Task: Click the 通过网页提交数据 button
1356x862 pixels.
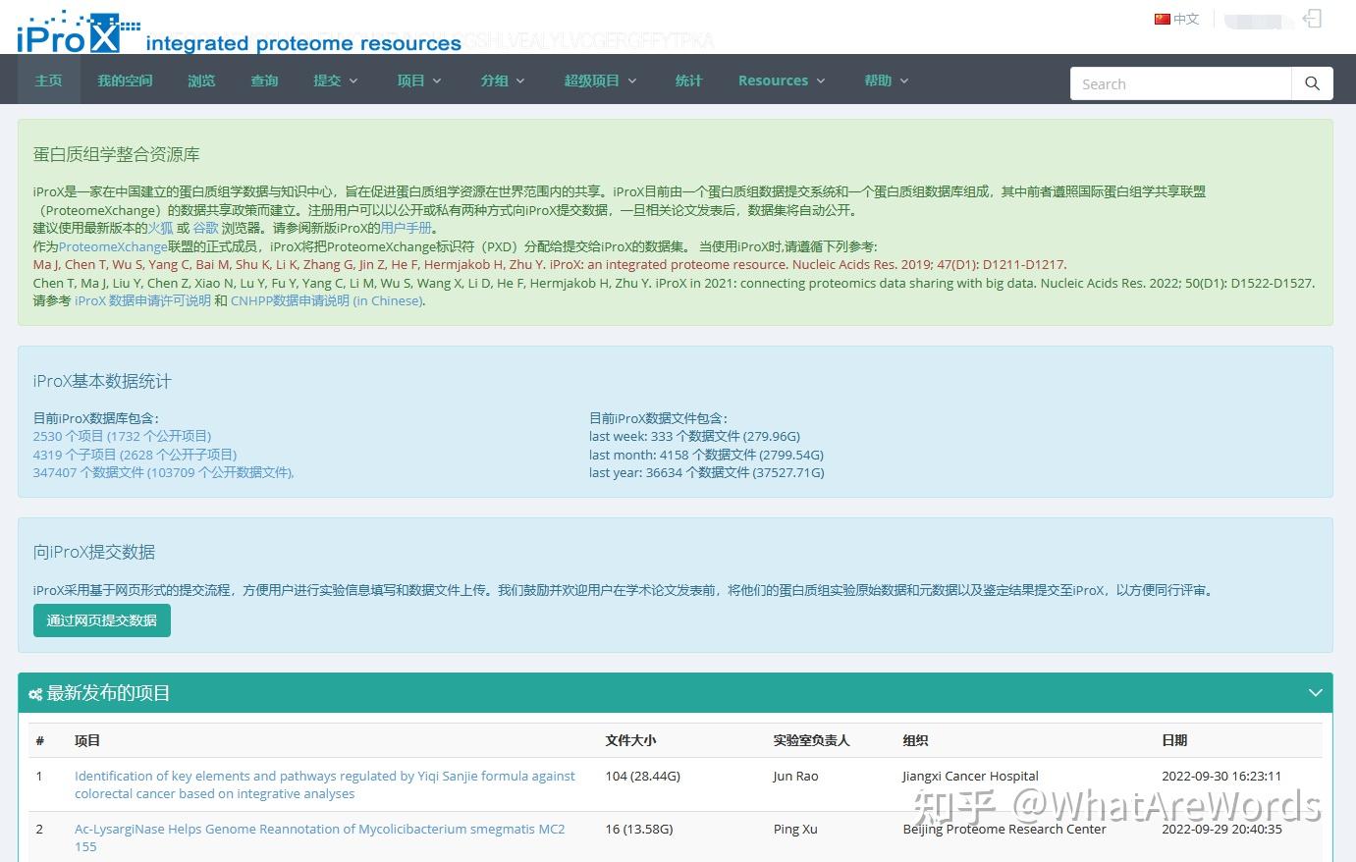Action: tap(102, 620)
